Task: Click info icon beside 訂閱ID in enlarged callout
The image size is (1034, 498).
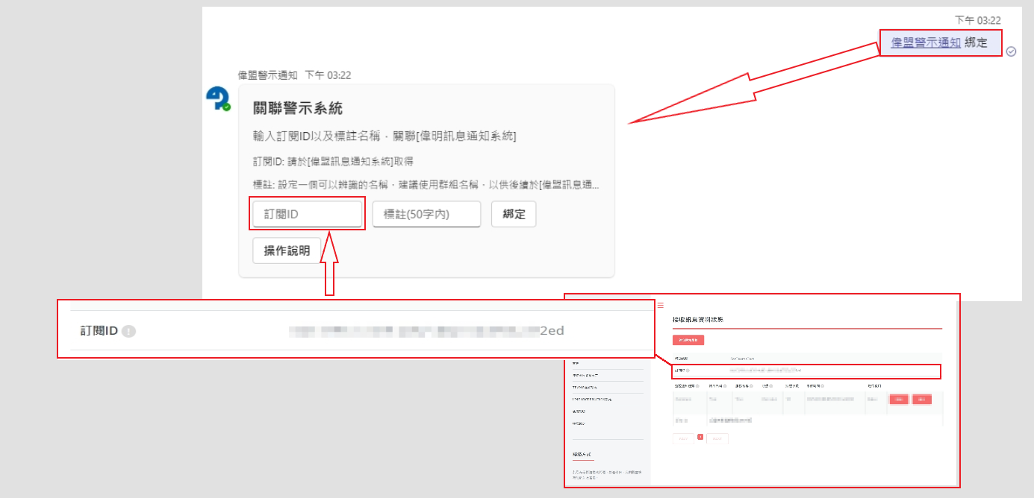Action: 128,331
